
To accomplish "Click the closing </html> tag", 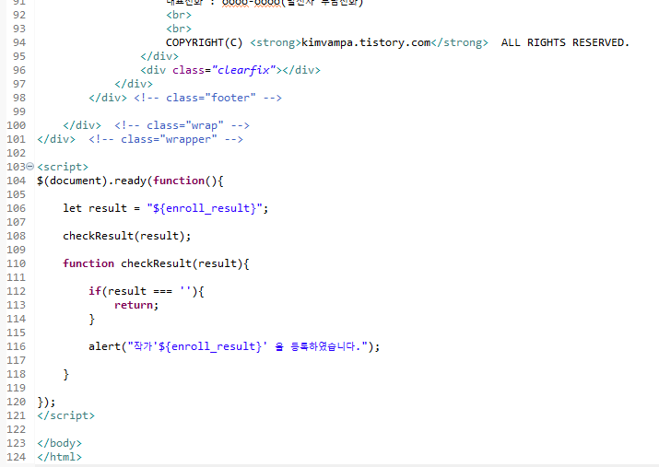I will click(x=59, y=457).
